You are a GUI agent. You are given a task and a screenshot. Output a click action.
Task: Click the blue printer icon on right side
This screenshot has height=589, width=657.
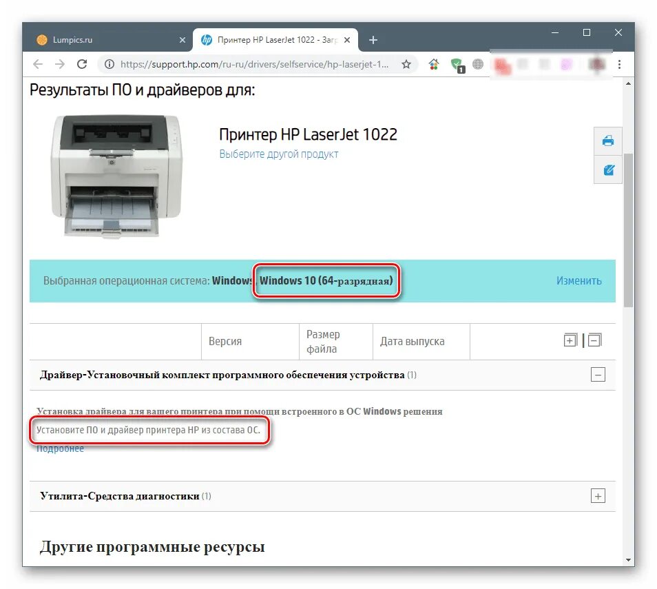[x=608, y=141]
